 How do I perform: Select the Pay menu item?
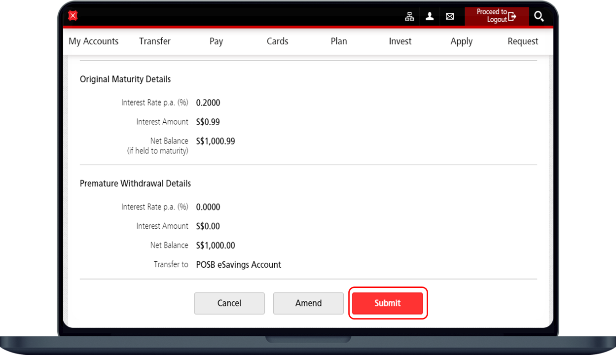tap(216, 41)
